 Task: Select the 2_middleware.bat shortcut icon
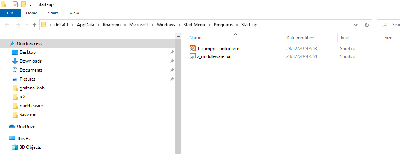pos(193,56)
